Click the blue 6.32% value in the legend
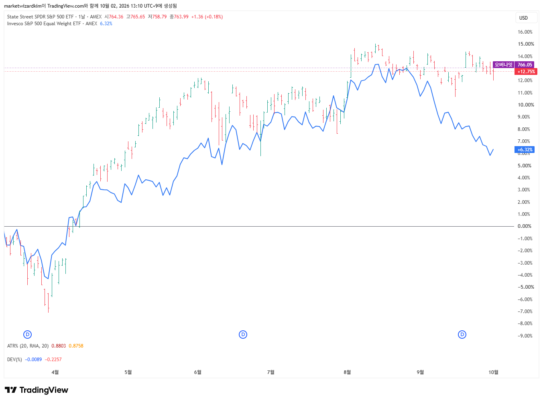 tap(106, 24)
